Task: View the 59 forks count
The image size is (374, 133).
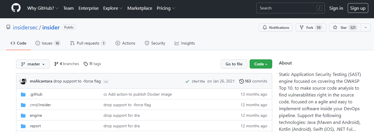Action: click(x=319, y=27)
